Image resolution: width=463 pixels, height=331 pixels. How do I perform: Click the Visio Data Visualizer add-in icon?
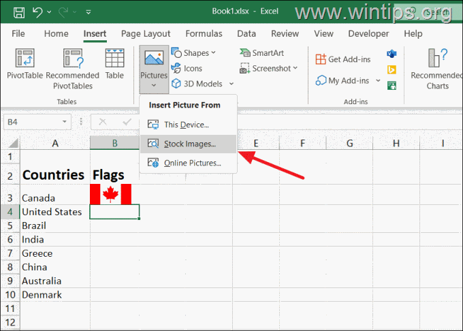click(x=392, y=54)
